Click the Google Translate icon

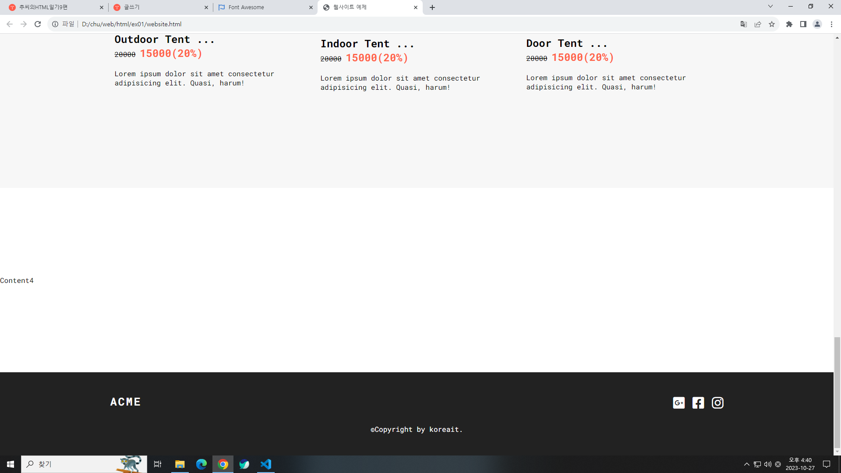743,24
